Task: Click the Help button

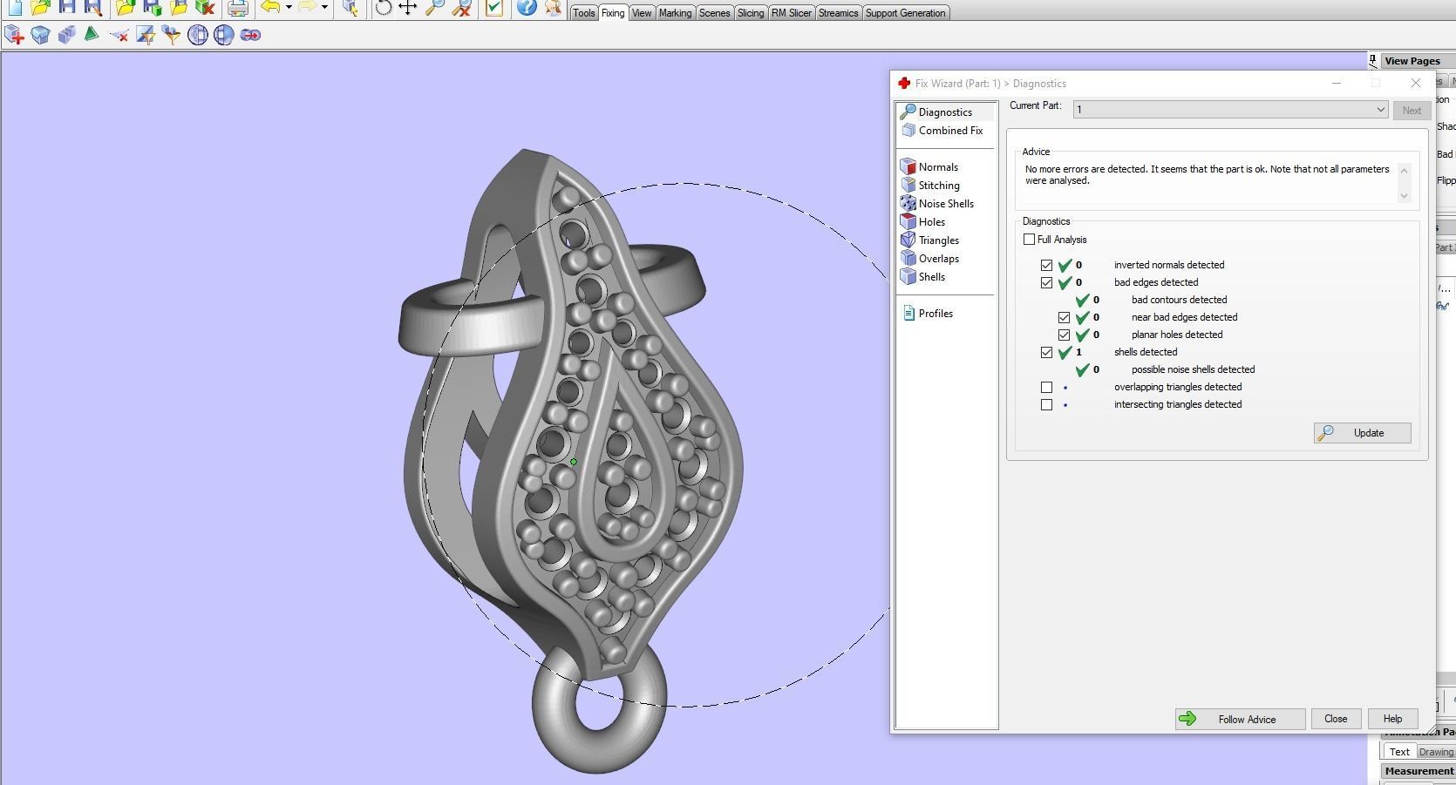Action: point(1392,719)
